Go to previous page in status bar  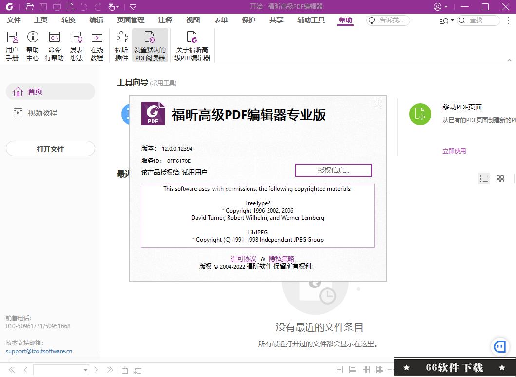[25, 370]
